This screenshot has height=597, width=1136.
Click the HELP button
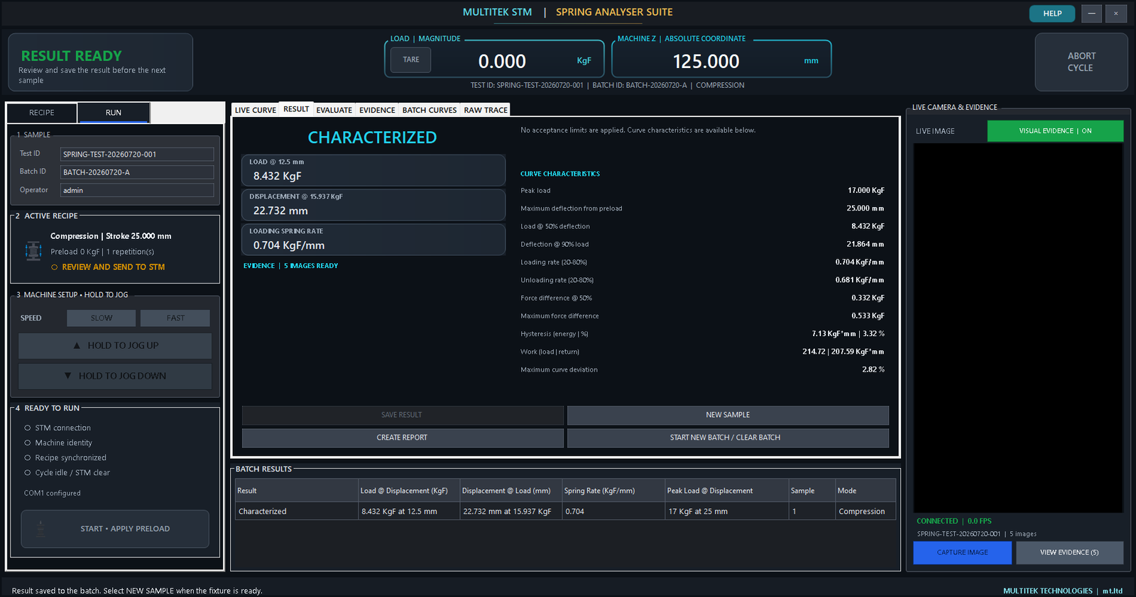click(x=1052, y=13)
